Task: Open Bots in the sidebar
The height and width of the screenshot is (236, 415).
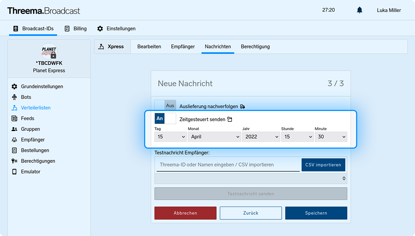Action: point(26,97)
